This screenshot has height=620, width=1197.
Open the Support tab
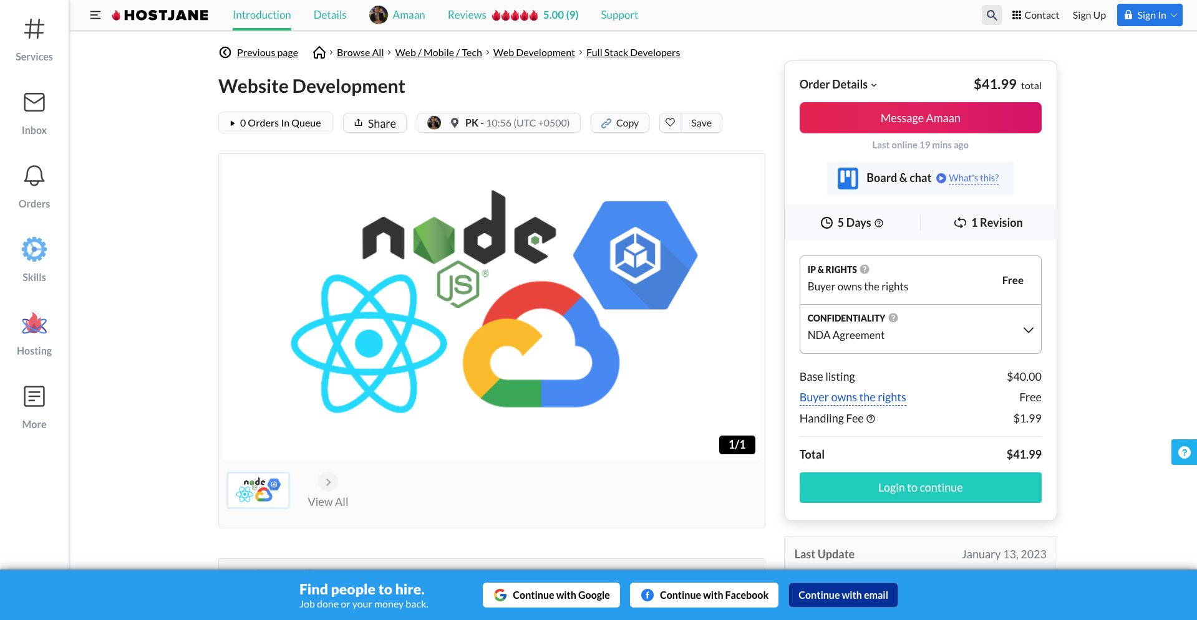point(619,15)
